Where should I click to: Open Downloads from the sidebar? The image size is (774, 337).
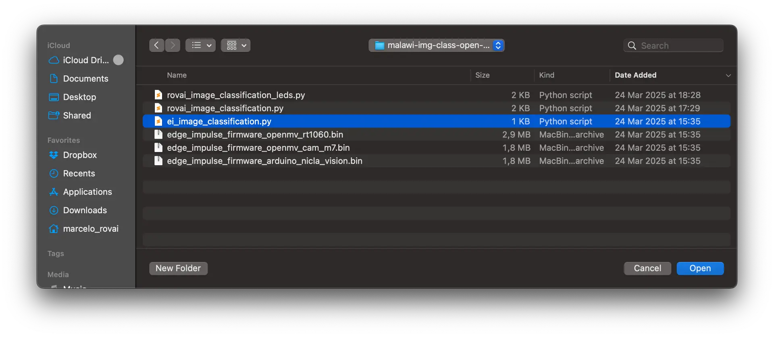85,210
